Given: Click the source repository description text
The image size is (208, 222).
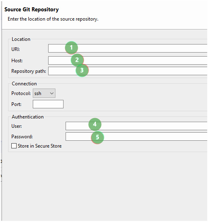Looking at the screenshot, I should pos(53,19).
